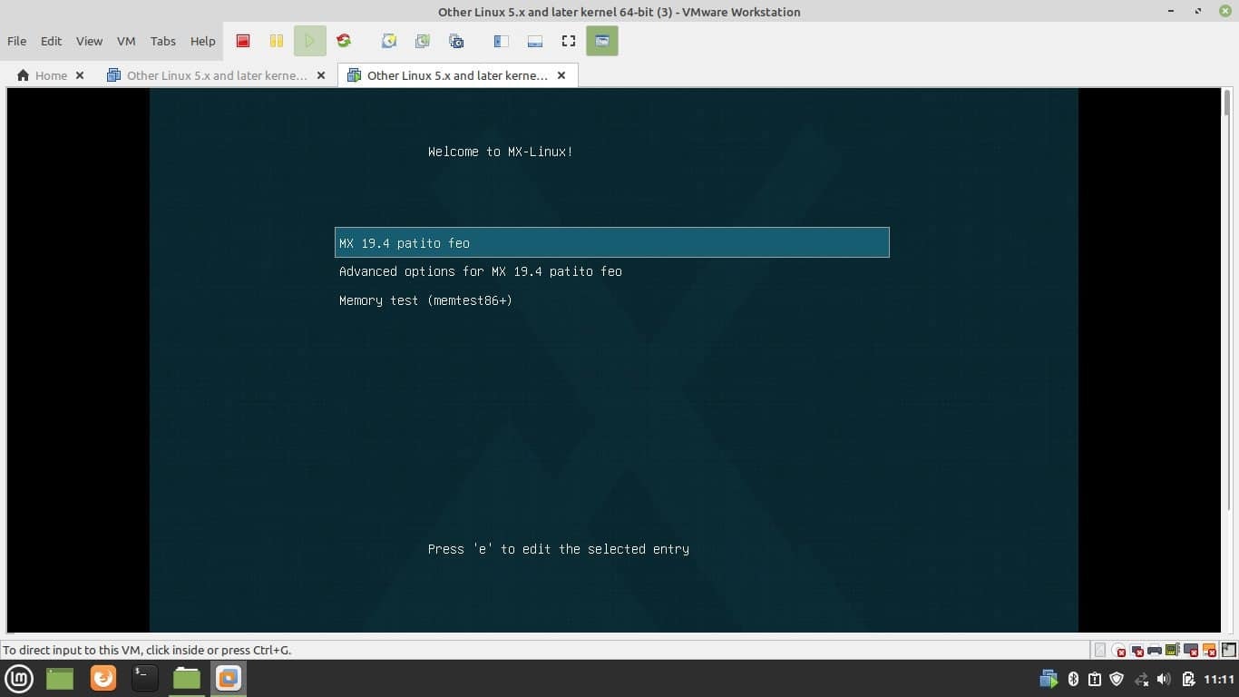Open the View menu

pyautogui.click(x=89, y=41)
